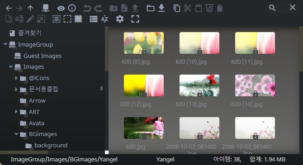Viewport: 303px width, 165px height.
Task: Collapse the ImageGroup tree node arrow
Action: [5, 44]
